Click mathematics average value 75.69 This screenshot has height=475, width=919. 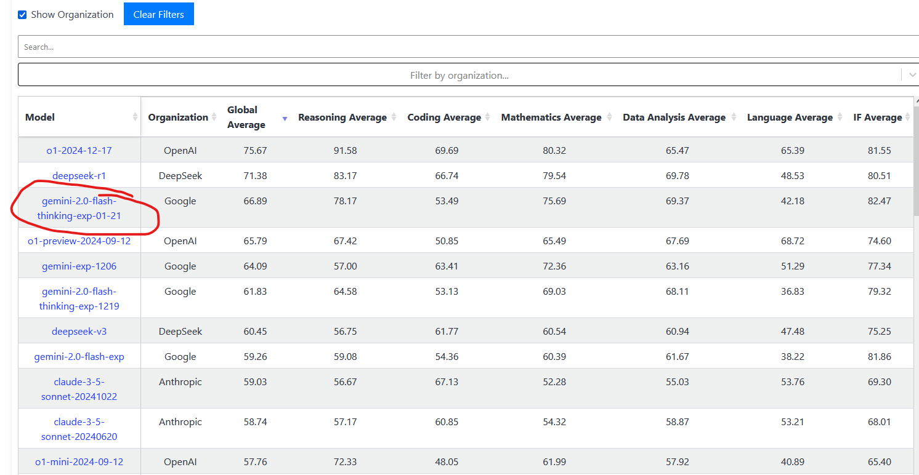pos(554,201)
